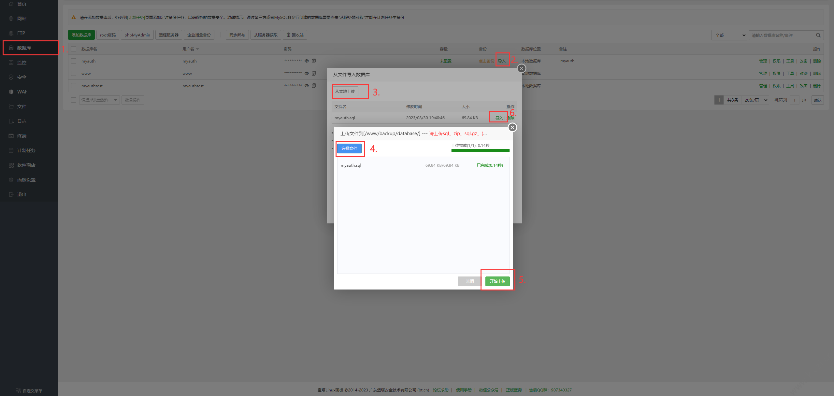Open 软件商店 in the sidebar
Image resolution: width=834 pixels, height=396 pixels.
(26, 165)
